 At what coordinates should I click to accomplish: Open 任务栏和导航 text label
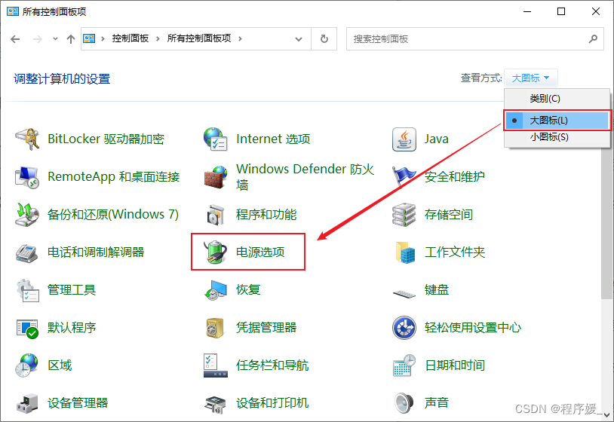pyautogui.click(x=272, y=365)
